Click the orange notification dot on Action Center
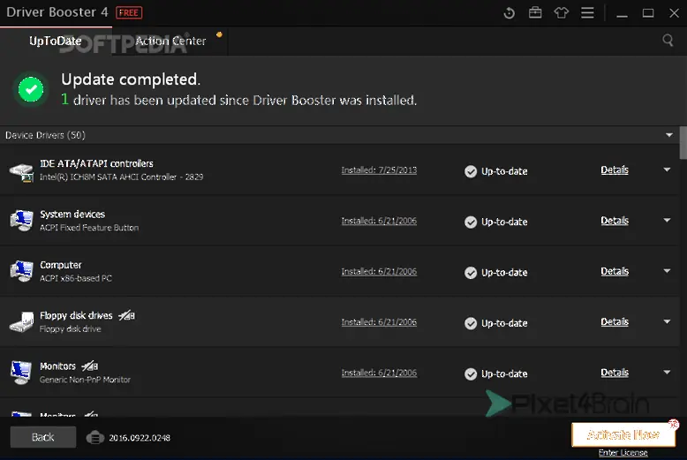The width and height of the screenshot is (687, 460). click(219, 34)
